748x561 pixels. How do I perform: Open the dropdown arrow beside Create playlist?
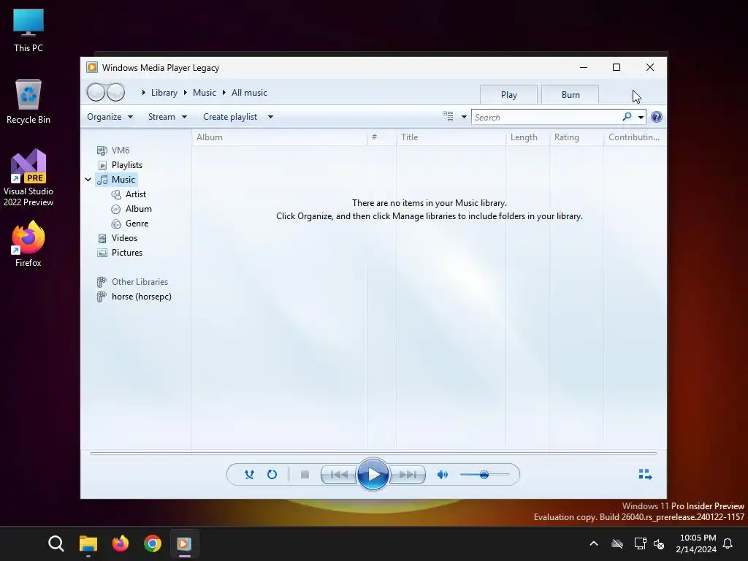point(270,117)
